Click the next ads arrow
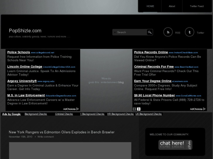The height and width of the screenshot is (159, 213). coord(139,109)
